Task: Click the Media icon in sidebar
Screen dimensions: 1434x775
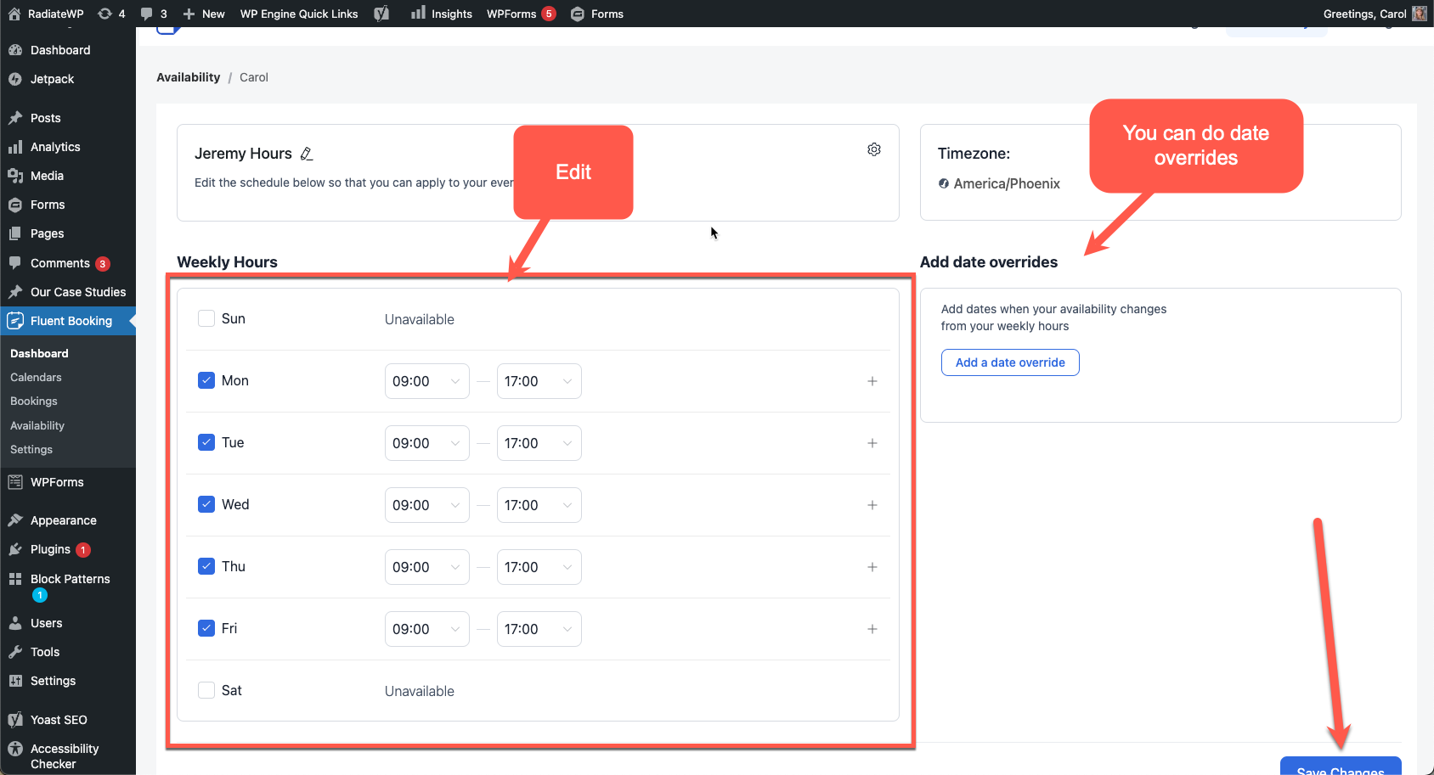Action: tap(15, 176)
